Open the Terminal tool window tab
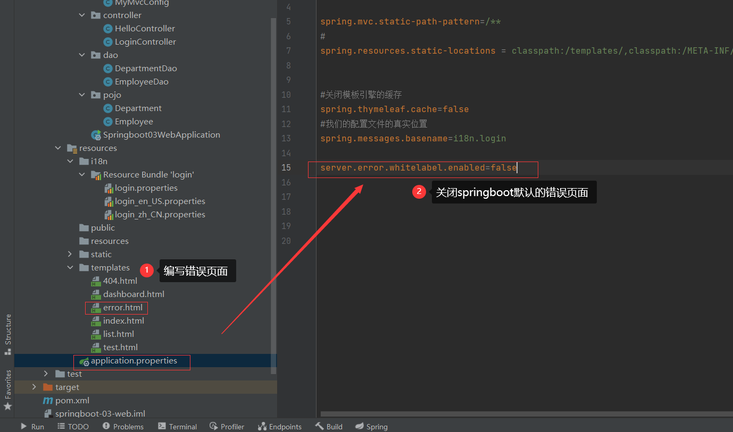 pos(177,427)
